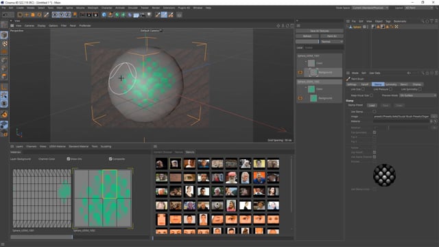The height and width of the screenshot is (247, 439).
Task: Switch to the Stencils tab in content browser
Action: pos(190,152)
